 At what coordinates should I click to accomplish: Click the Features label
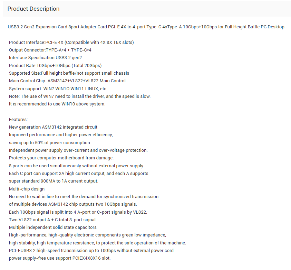point(18,120)
